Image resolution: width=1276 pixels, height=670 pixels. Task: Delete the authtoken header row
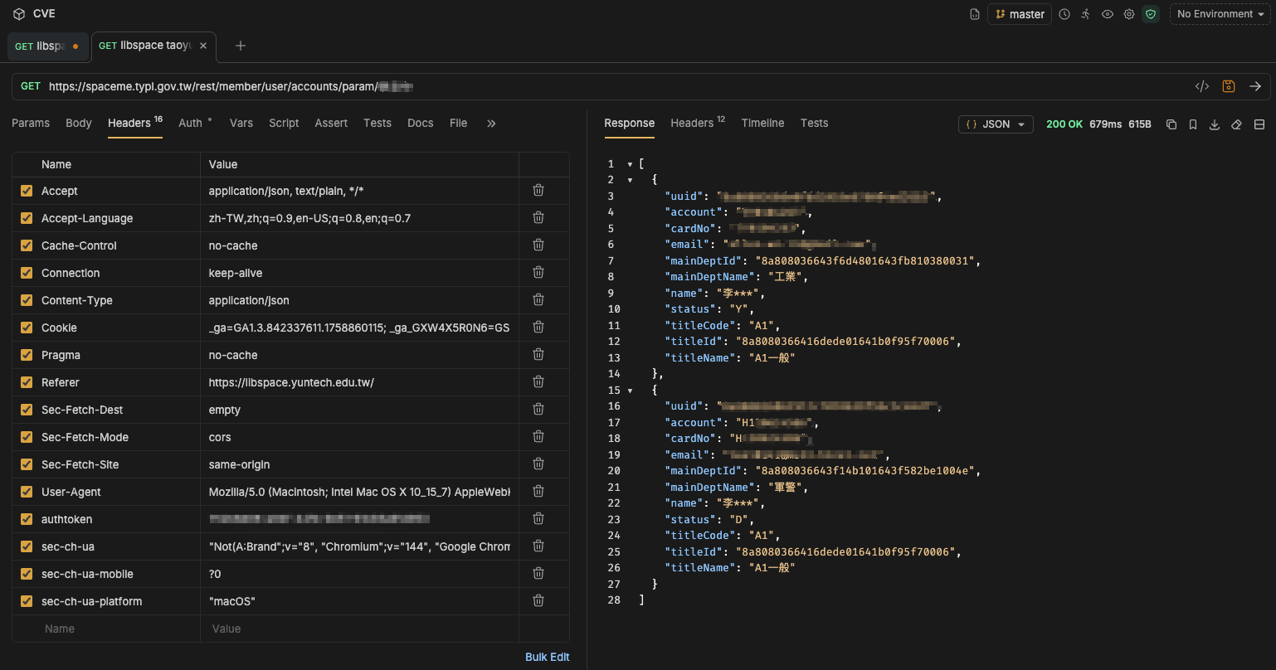[538, 519]
